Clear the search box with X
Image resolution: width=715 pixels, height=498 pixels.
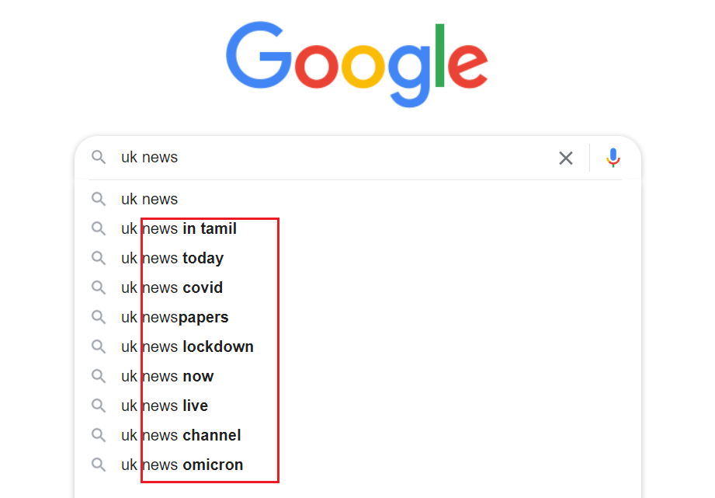click(566, 158)
